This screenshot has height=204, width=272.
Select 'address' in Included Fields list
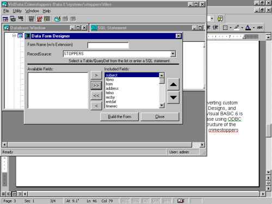point(132,88)
